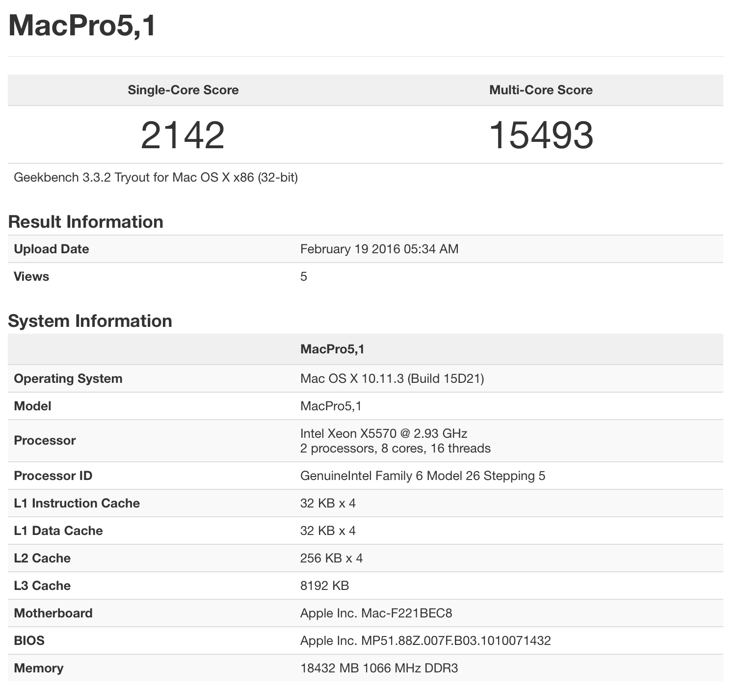738x694 pixels.
Task: Select the February 19 2016 05:34 AM value
Action: click(379, 249)
